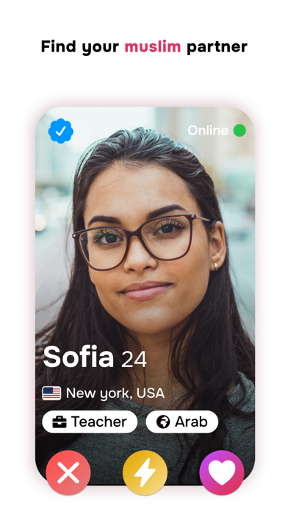Click the word 'partner' in headline
288x512 pixels.
[217, 48]
